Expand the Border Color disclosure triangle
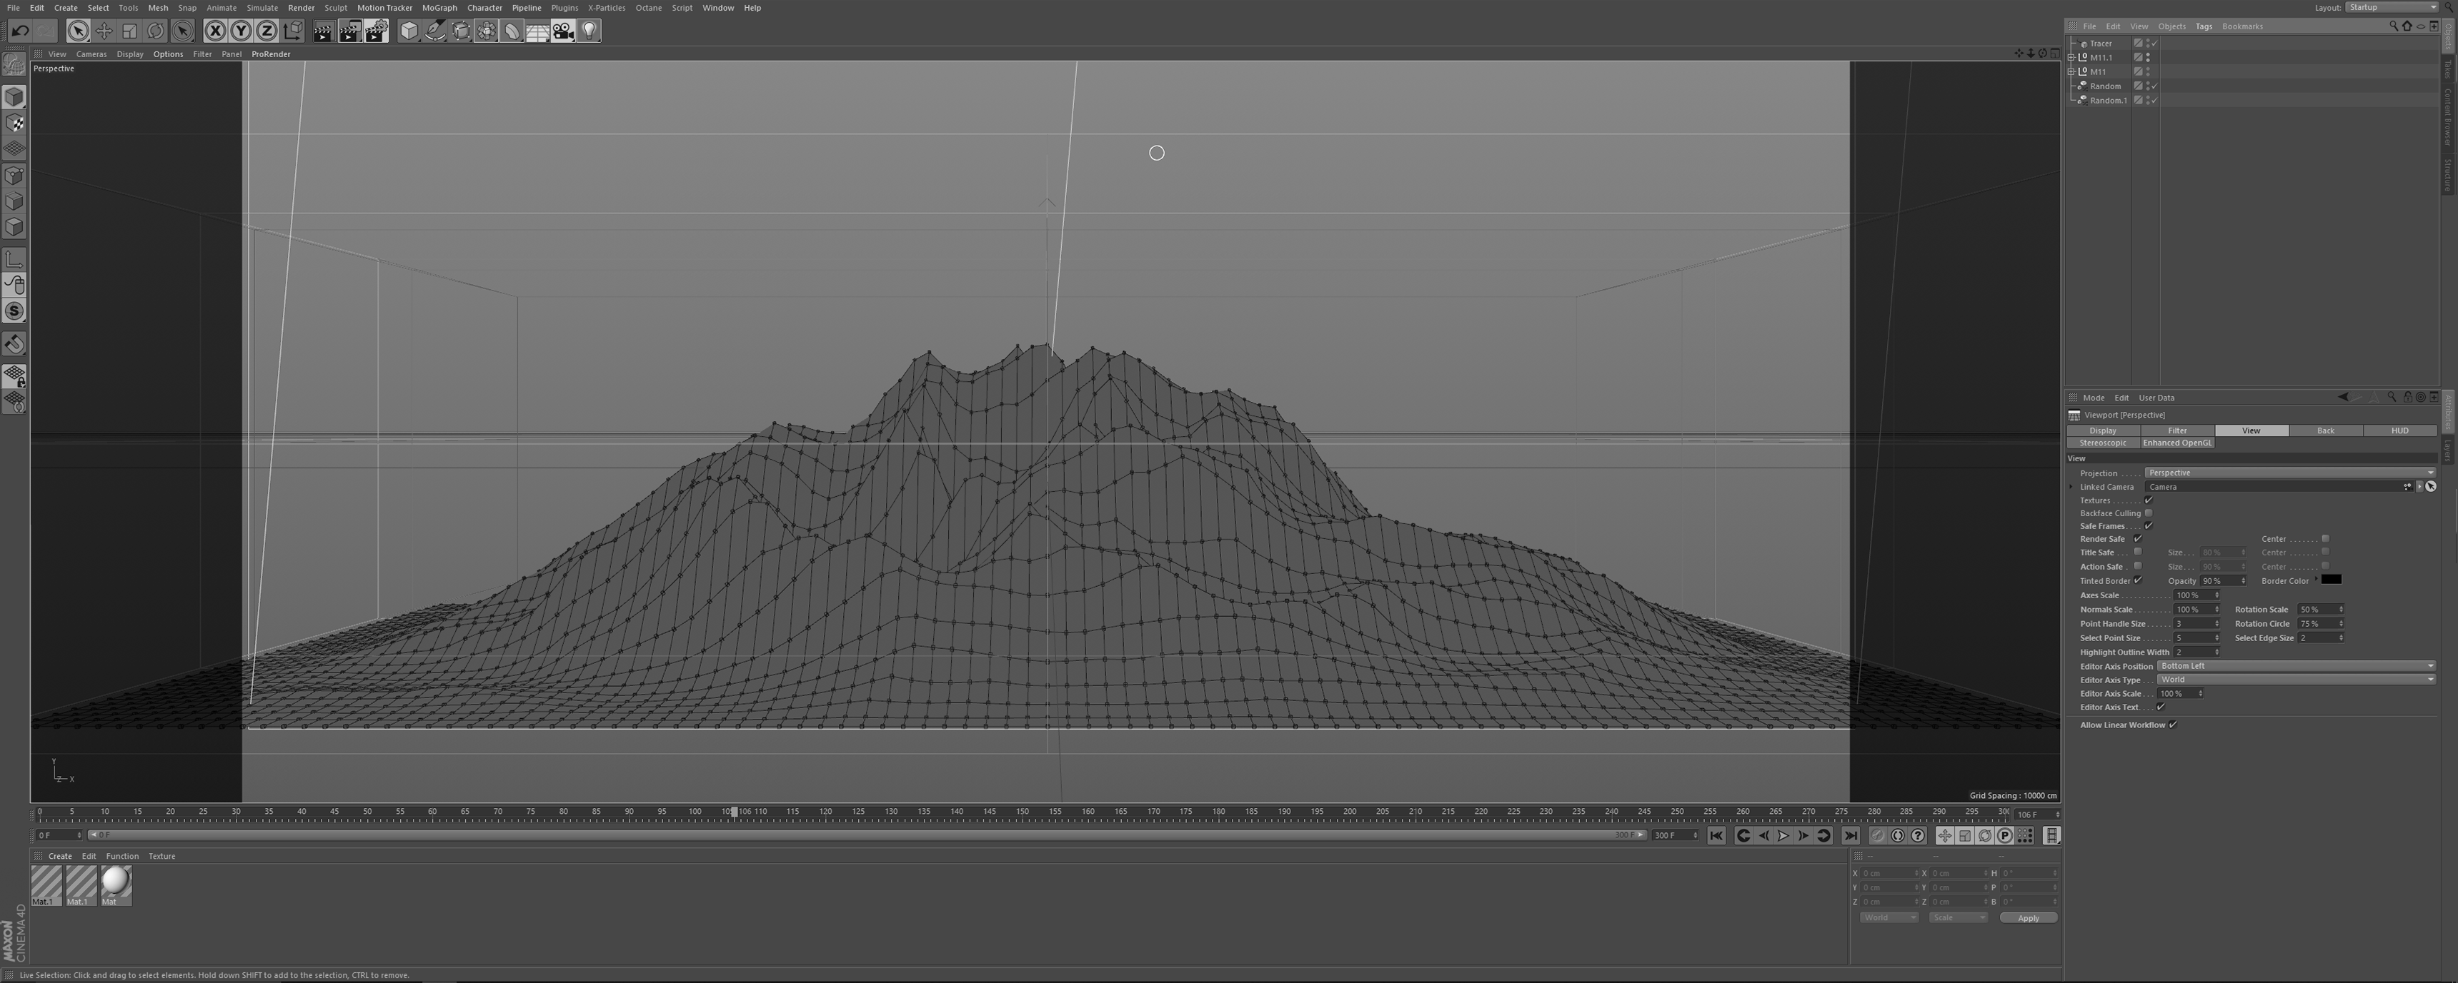The width and height of the screenshot is (2458, 983). [x=2317, y=580]
